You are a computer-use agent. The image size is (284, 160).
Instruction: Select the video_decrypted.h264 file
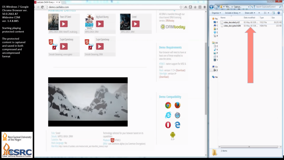232,26
